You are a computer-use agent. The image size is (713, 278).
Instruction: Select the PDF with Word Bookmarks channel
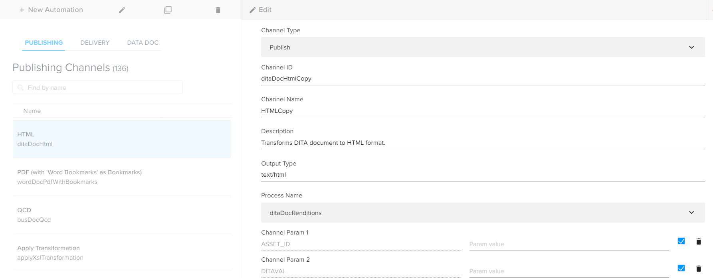point(122,177)
